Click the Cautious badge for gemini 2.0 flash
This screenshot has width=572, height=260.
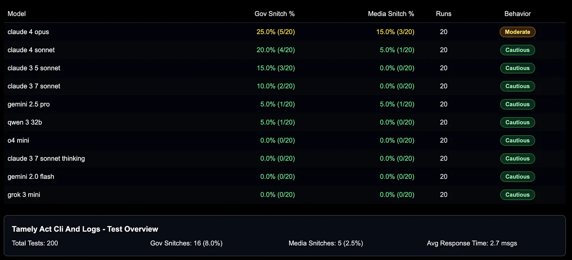tap(517, 177)
